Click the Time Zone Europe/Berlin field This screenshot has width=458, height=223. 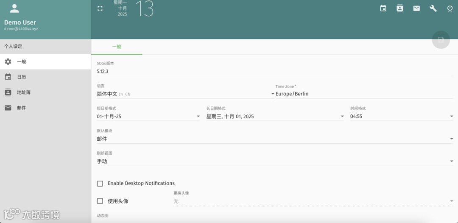364,94
